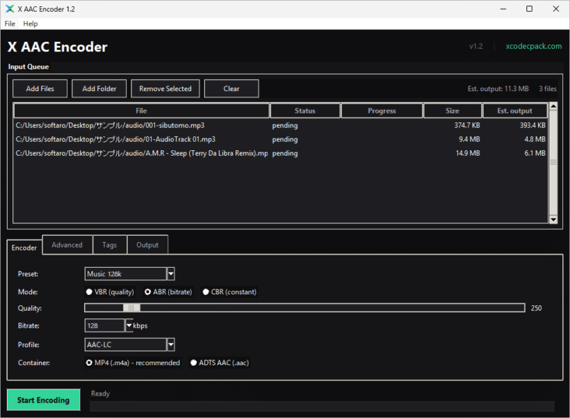Click Remove Selected button
The height and width of the screenshot is (418, 570).
(165, 89)
